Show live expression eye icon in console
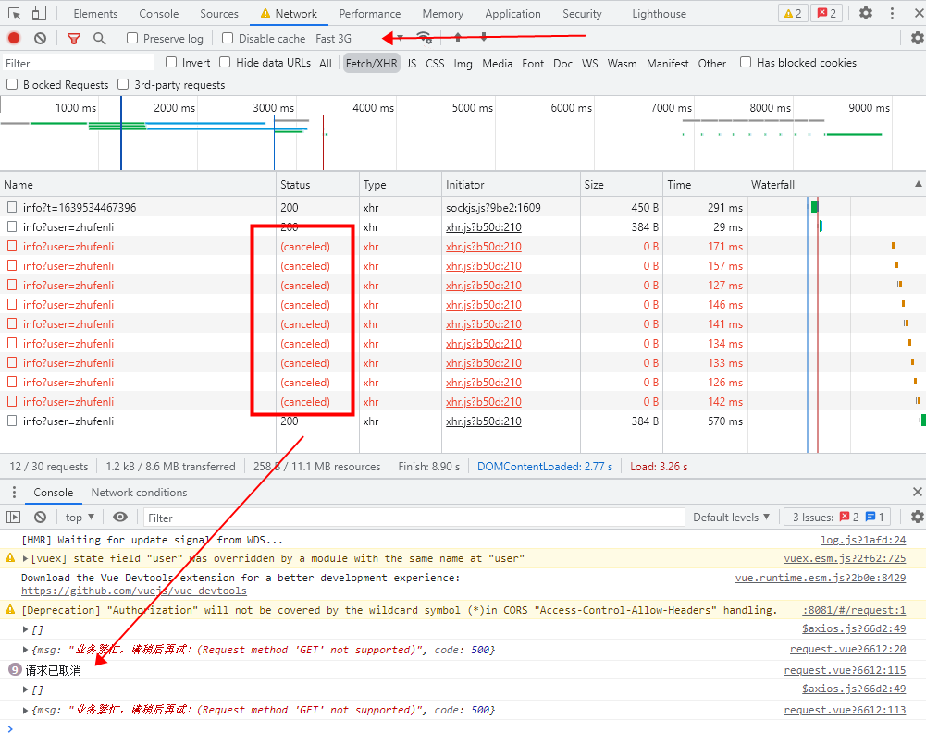 [120, 518]
